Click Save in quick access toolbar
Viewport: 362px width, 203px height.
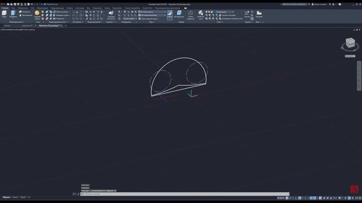pos(15,4)
